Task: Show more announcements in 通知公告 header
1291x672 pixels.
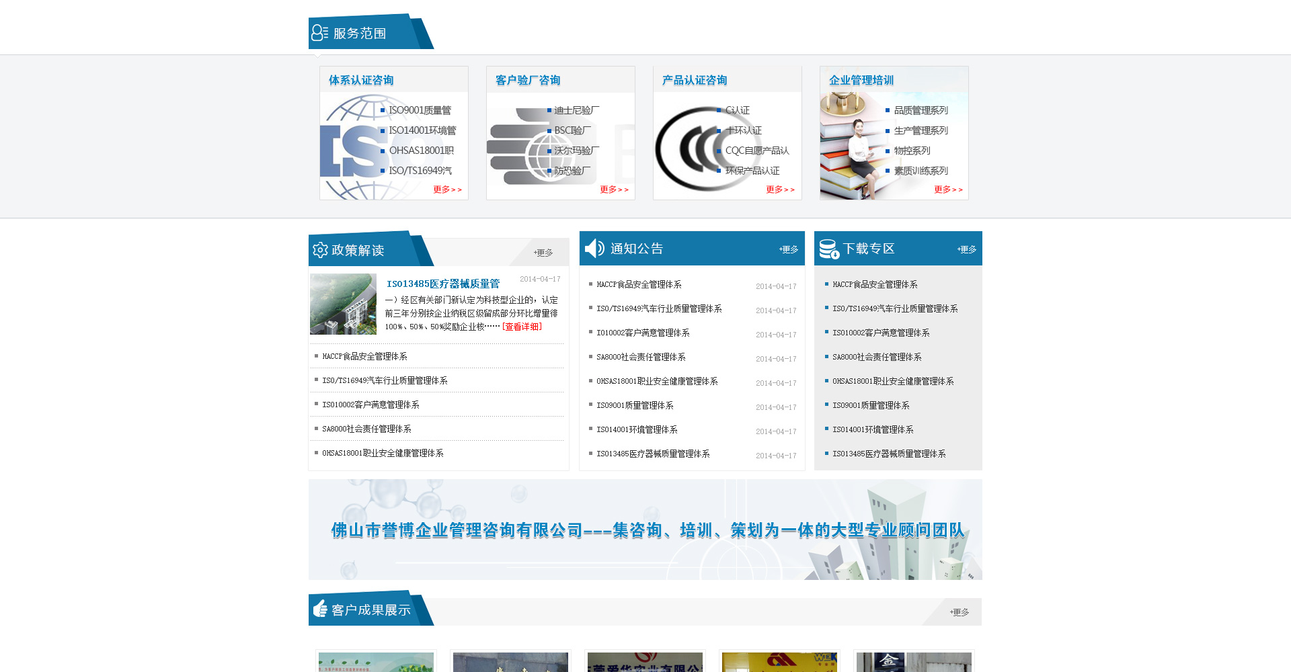Action: click(x=788, y=249)
